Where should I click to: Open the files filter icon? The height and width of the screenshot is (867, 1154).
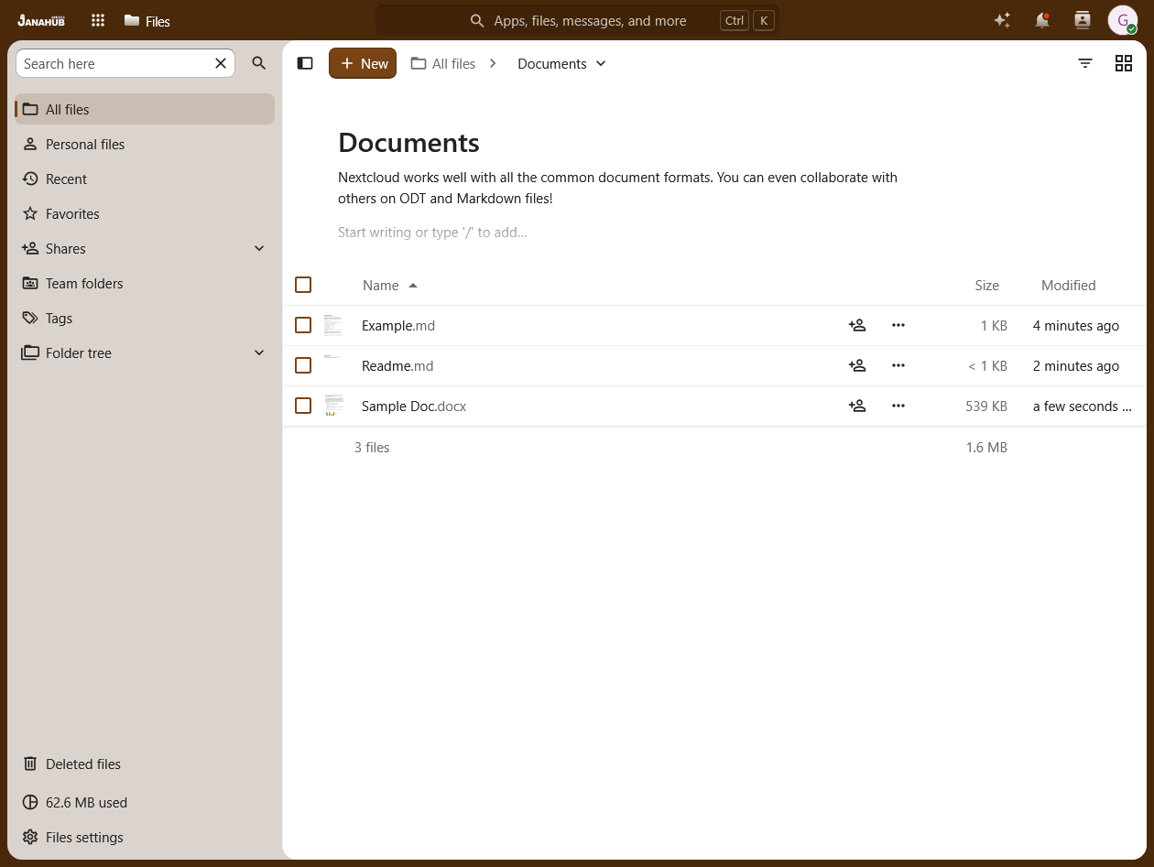click(1085, 63)
